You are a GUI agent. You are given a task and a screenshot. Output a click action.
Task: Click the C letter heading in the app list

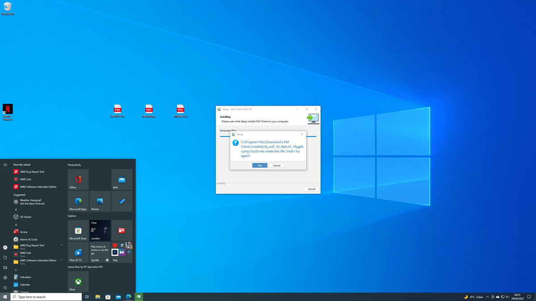point(16,270)
